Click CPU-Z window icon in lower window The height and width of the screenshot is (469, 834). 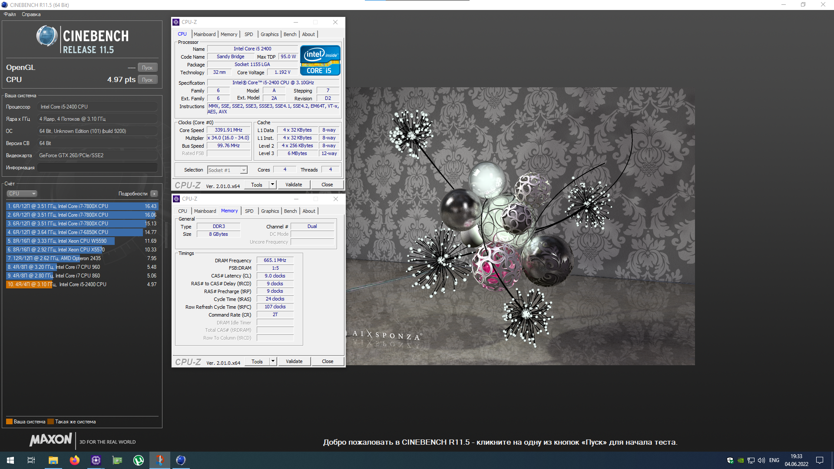pyautogui.click(x=176, y=199)
